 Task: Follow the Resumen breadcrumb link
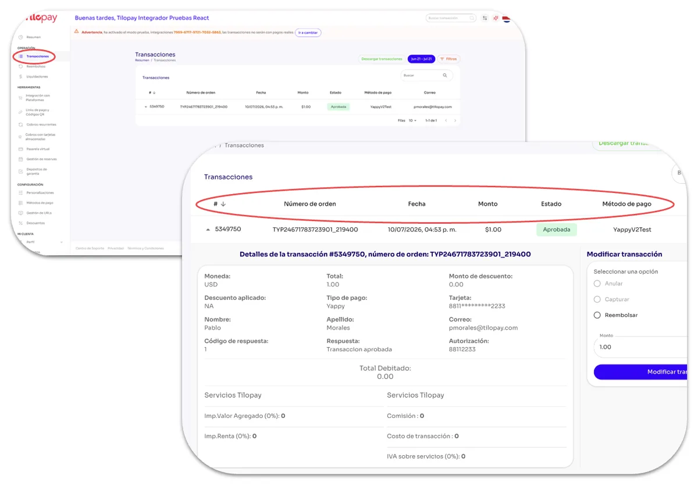[142, 60]
